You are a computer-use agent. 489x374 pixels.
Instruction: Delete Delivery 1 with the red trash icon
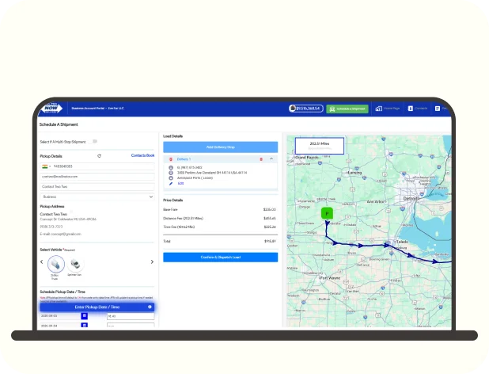(261, 159)
